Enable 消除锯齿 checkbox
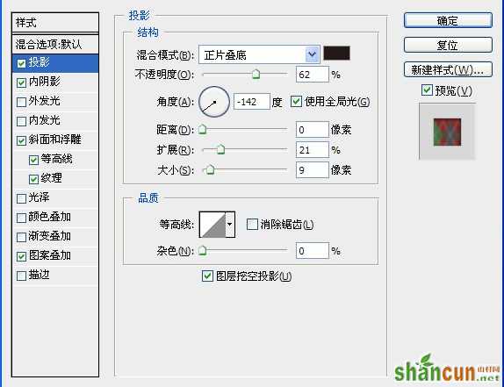The image size is (504, 387). point(252,224)
